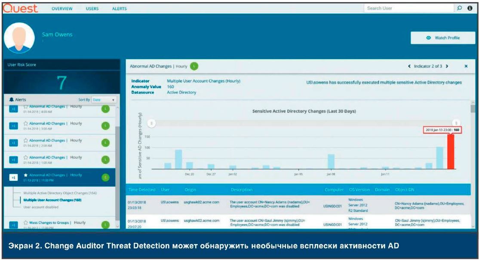Select the Nancy Adams event row description
479x260 pixels.
coord(270,204)
